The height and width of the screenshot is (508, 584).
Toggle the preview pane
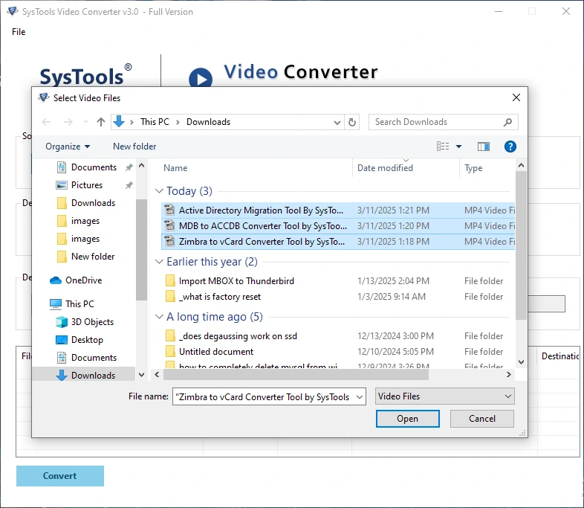[484, 147]
